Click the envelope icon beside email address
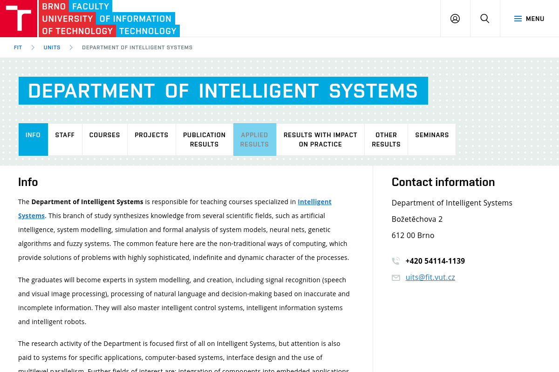This screenshot has width=559, height=372. pyautogui.click(x=396, y=278)
